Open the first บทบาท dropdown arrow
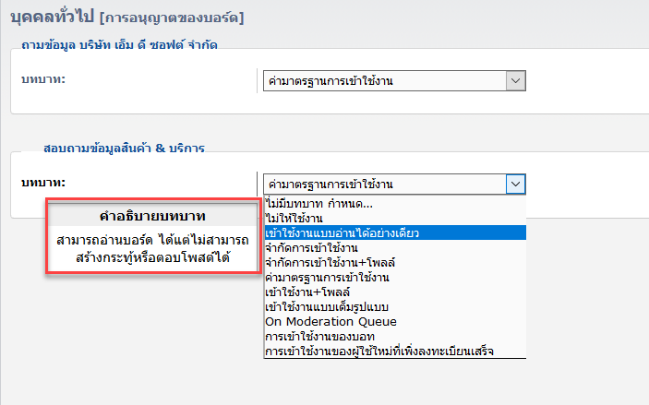Viewport: 649px width, 405px height. click(516, 82)
